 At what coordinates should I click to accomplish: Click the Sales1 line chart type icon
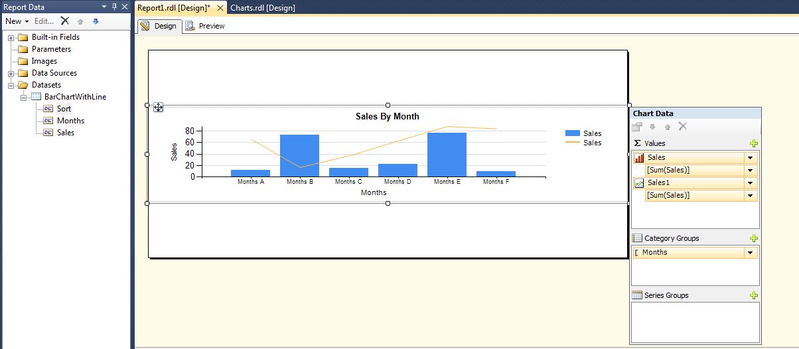click(x=639, y=183)
